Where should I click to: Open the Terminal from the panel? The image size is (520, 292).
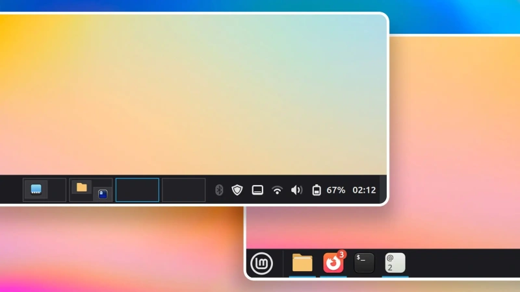(365, 262)
